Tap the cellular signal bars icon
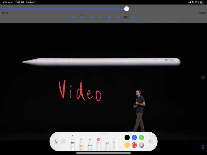Screen dimensions: 207x155 pos(189,2)
